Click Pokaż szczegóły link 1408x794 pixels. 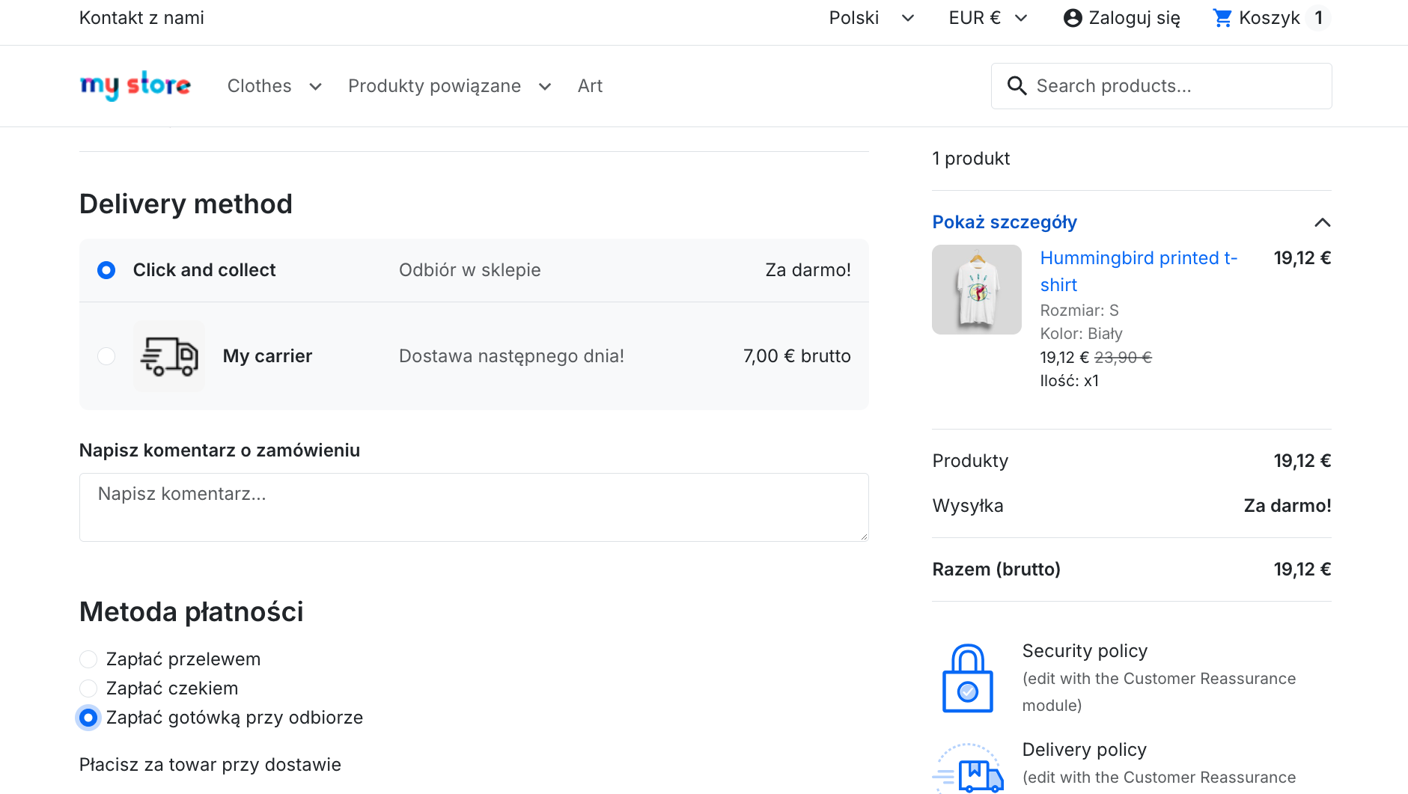(x=1005, y=222)
